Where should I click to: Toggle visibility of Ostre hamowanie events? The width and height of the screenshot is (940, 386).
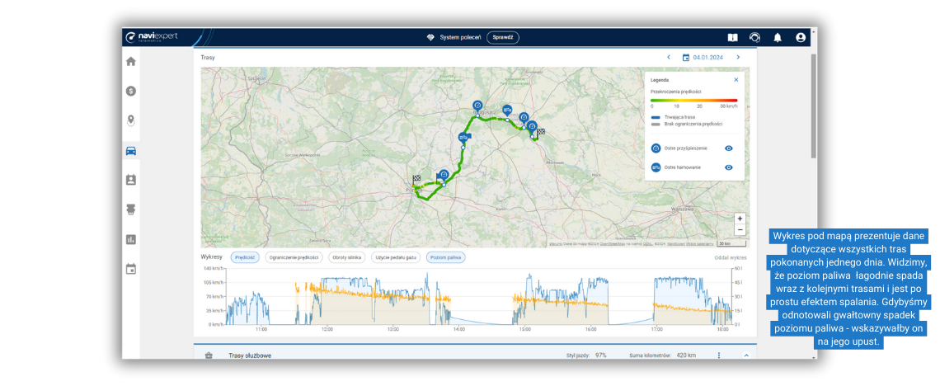729,167
